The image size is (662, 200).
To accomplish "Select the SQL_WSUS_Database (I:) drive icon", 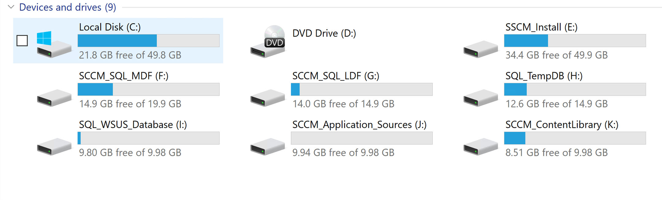I will pos(54,146).
